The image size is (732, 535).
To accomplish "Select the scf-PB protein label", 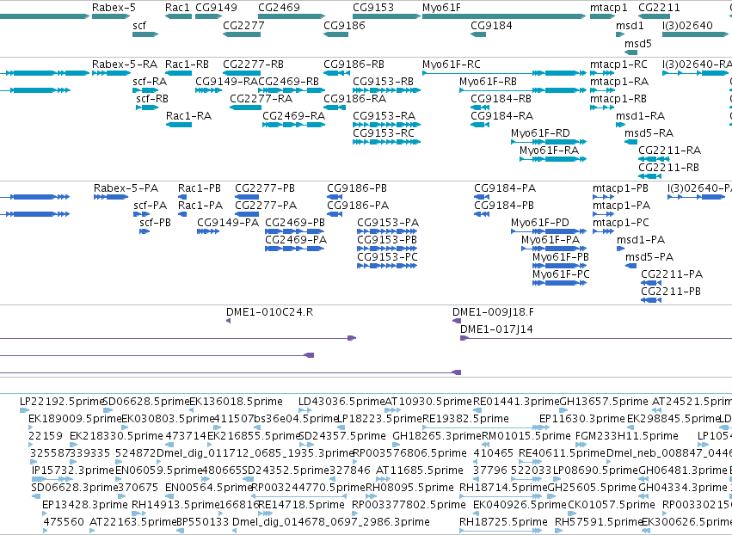I will tap(155, 223).
